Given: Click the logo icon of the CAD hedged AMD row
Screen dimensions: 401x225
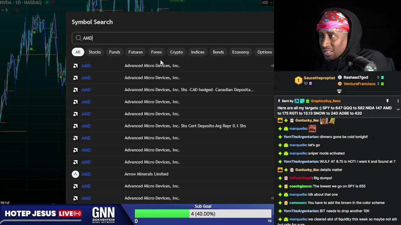Looking at the screenshot, I should [76, 90].
